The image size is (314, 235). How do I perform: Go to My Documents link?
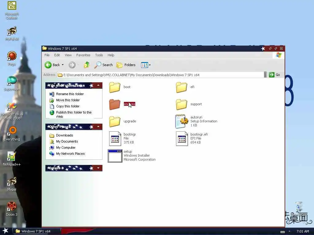click(x=67, y=141)
